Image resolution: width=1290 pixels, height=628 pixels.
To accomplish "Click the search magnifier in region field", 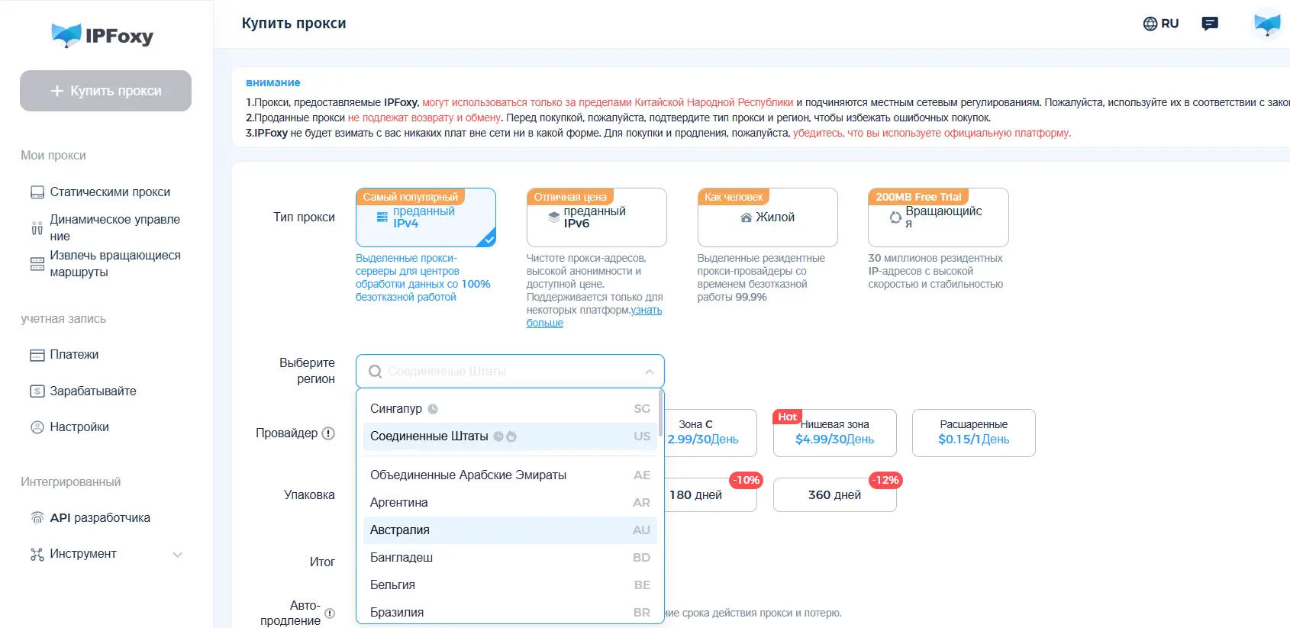I will (x=375, y=372).
